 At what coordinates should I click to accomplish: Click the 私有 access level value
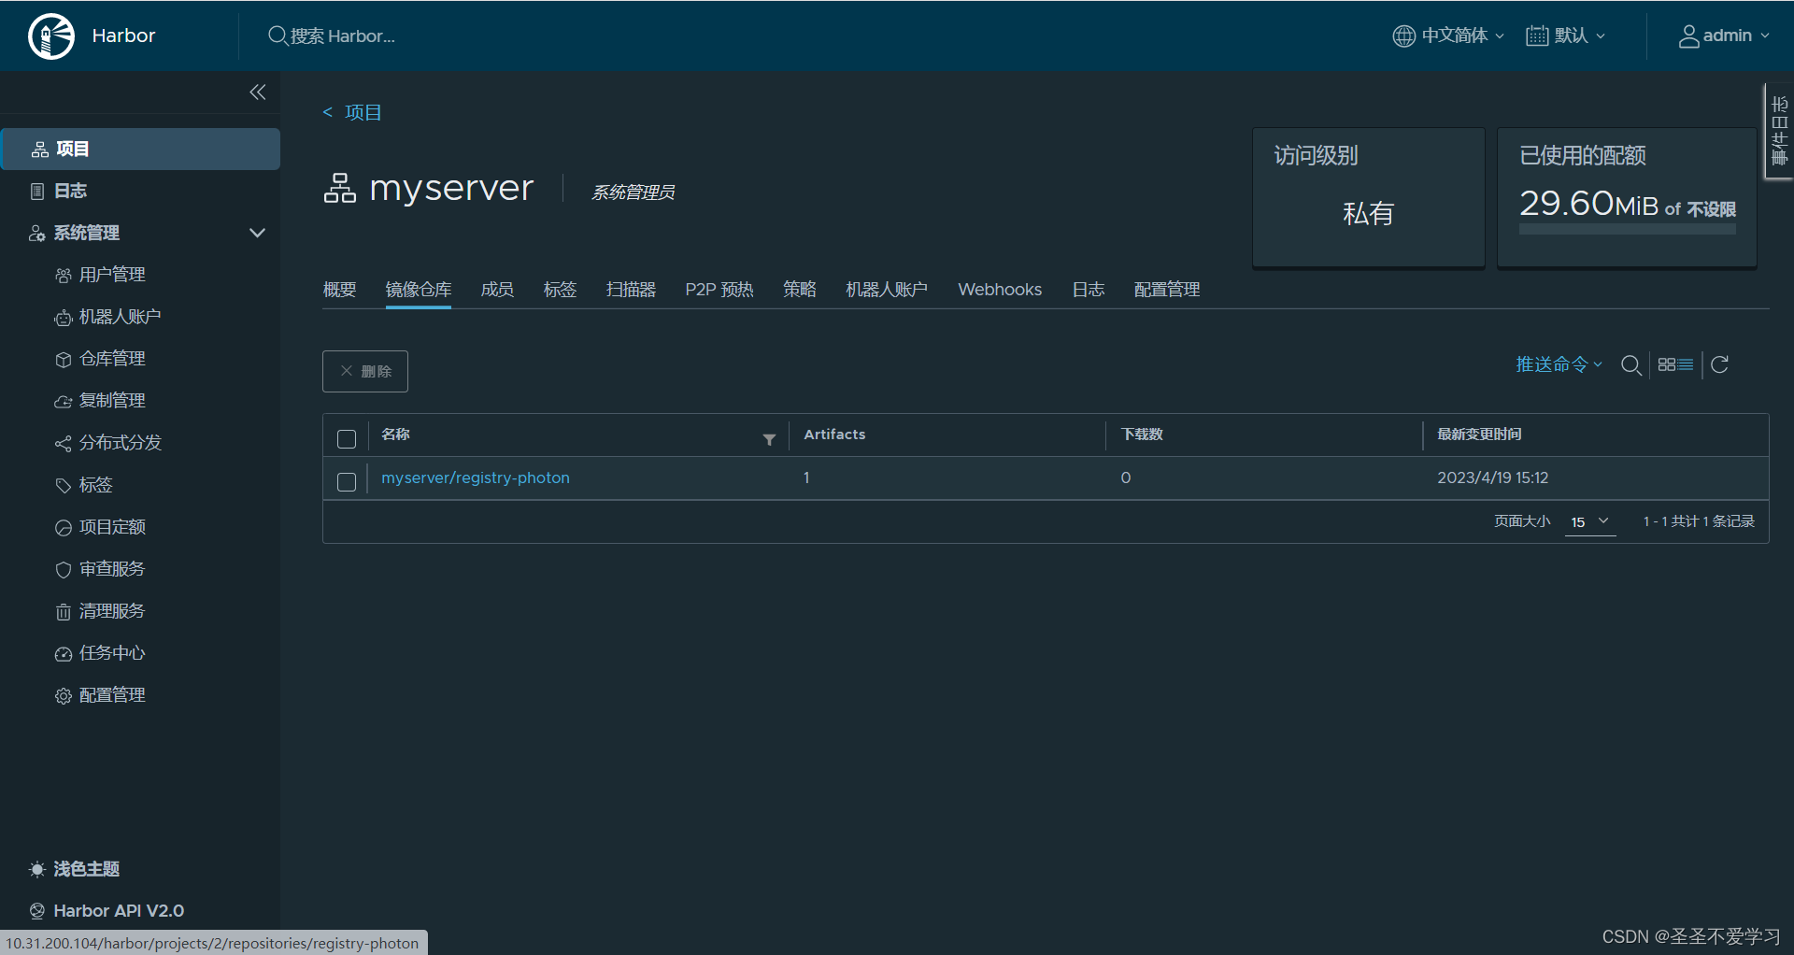pos(1368,214)
